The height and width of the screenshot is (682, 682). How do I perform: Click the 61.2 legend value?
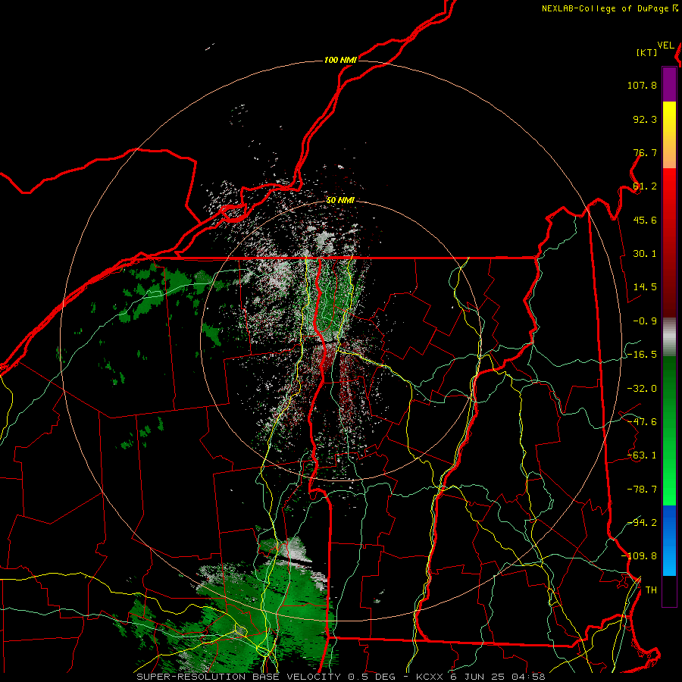tap(645, 186)
